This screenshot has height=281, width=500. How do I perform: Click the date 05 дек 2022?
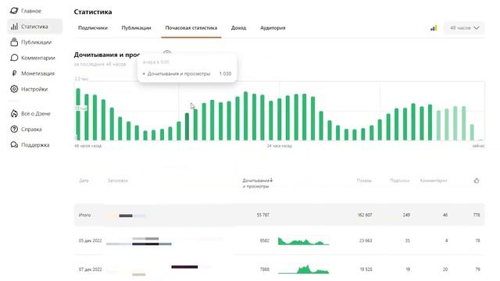[91, 241]
